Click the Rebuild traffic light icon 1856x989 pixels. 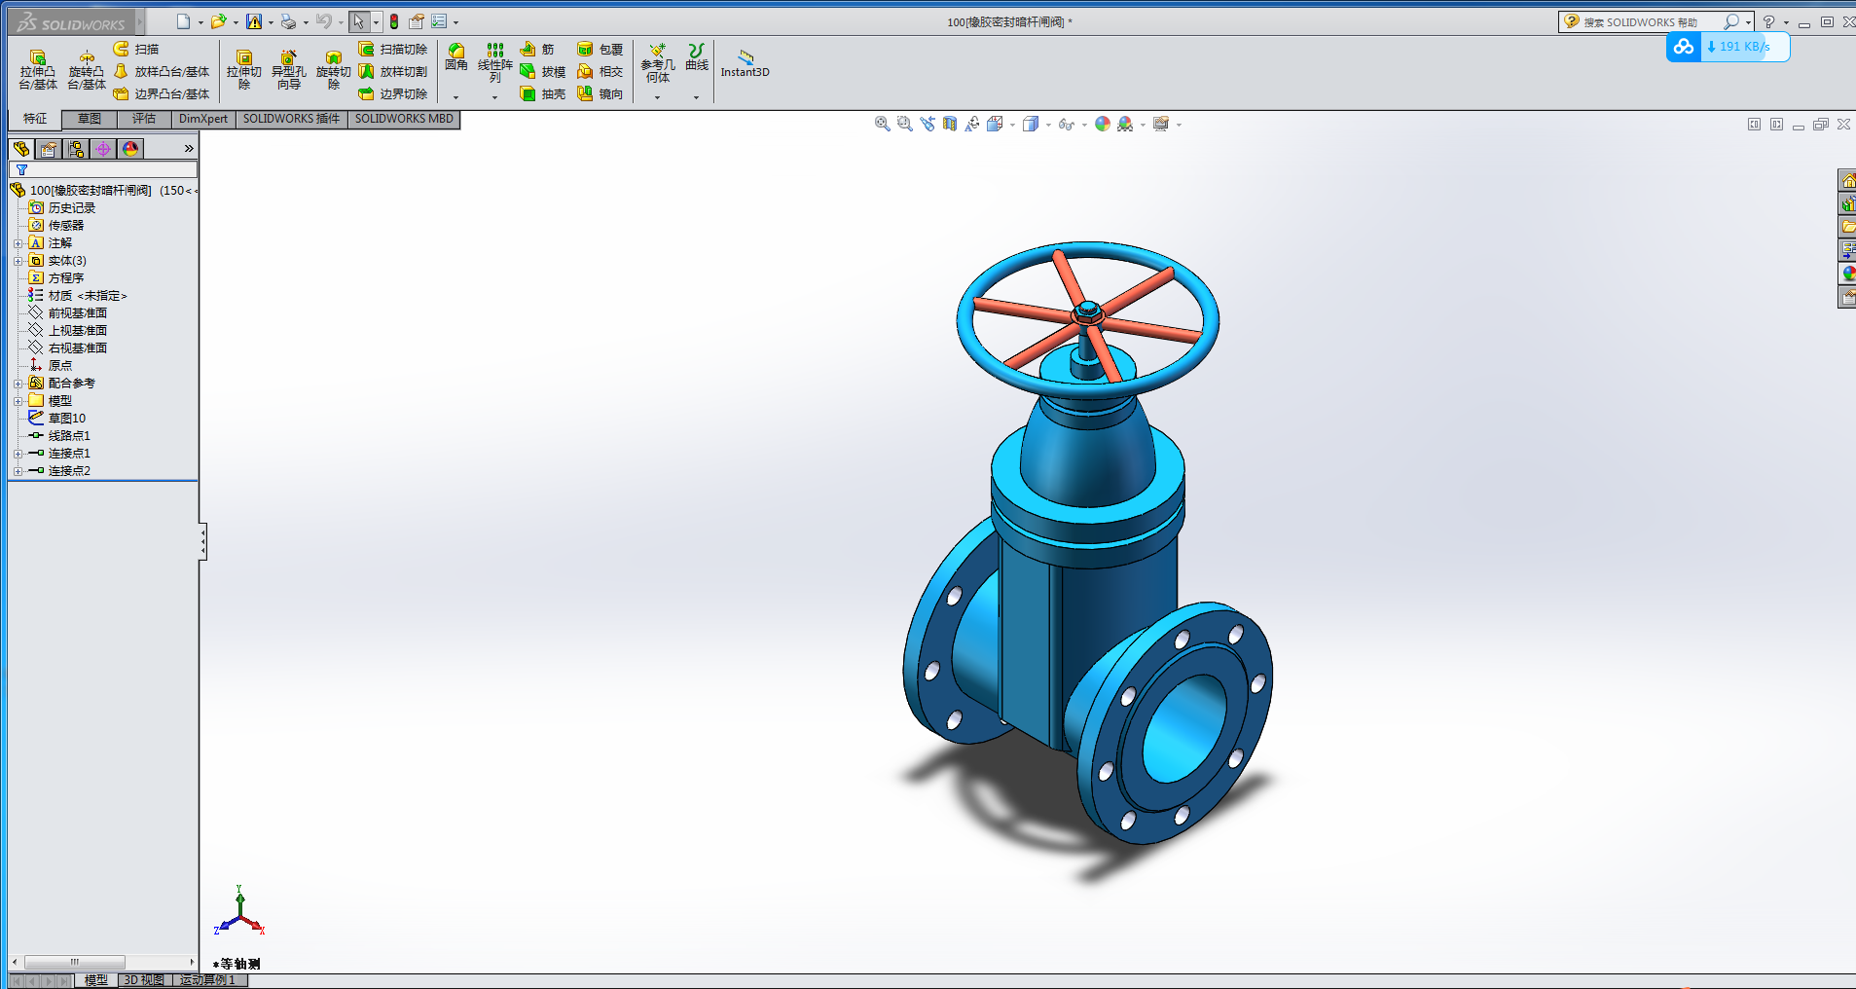394,21
